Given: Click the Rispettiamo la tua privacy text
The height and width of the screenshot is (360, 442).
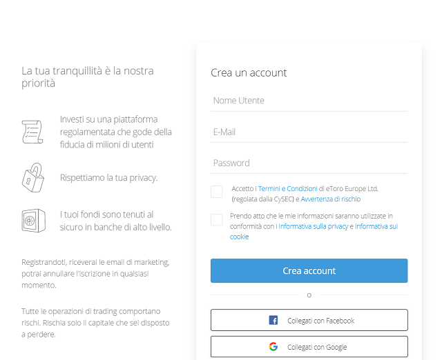Looking at the screenshot, I should [109, 178].
